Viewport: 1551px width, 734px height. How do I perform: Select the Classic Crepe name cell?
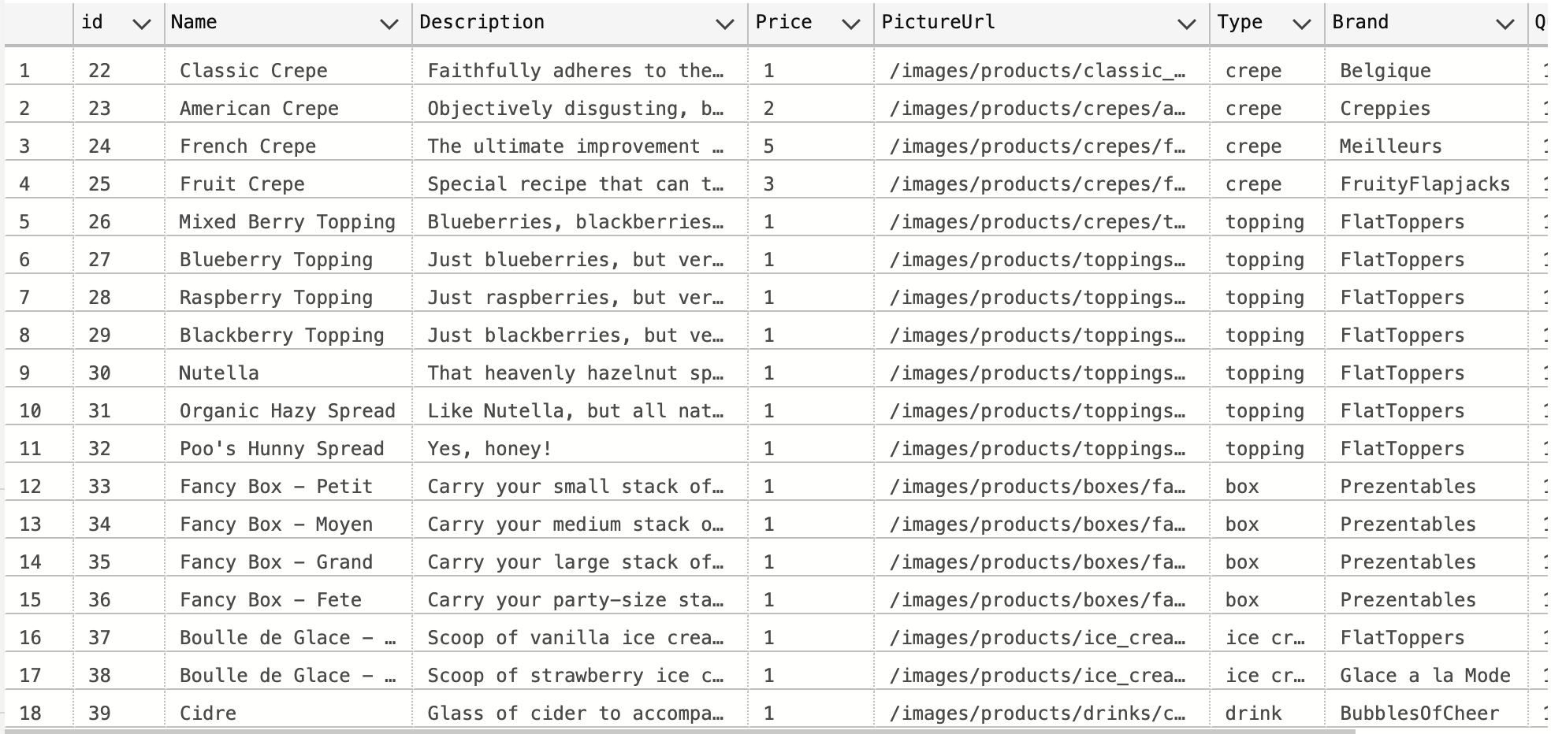click(288, 71)
